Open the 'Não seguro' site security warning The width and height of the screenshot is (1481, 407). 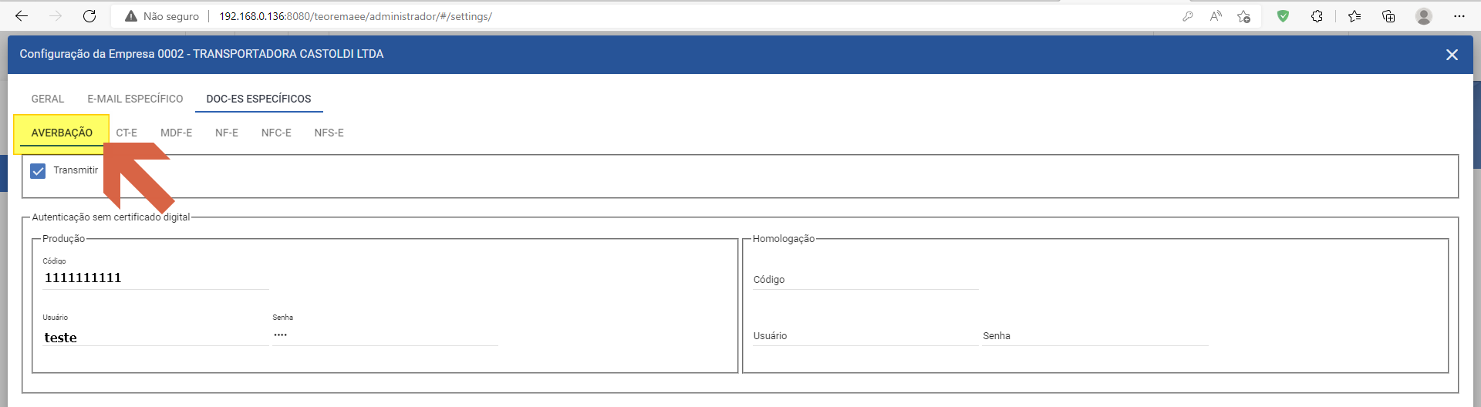click(162, 16)
